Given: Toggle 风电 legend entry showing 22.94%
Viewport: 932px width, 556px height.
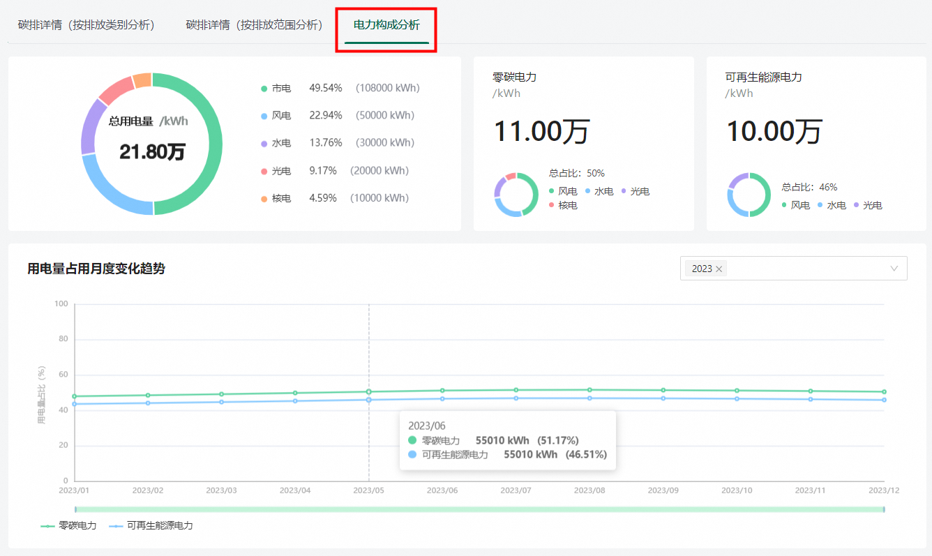Looking at the screenshot, I should pos(276,116).
